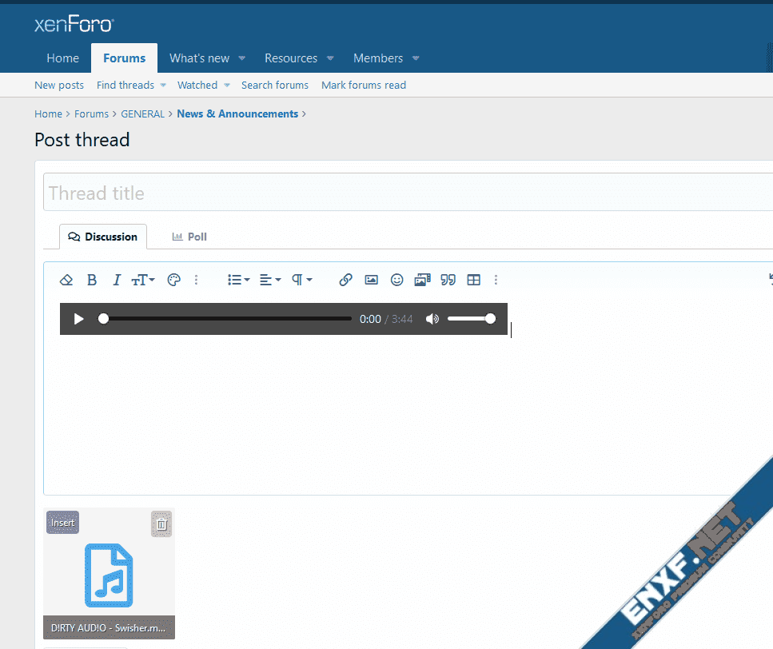
Task: Open the text color palette
Action: pyautogui.click(x=173, y=280)
